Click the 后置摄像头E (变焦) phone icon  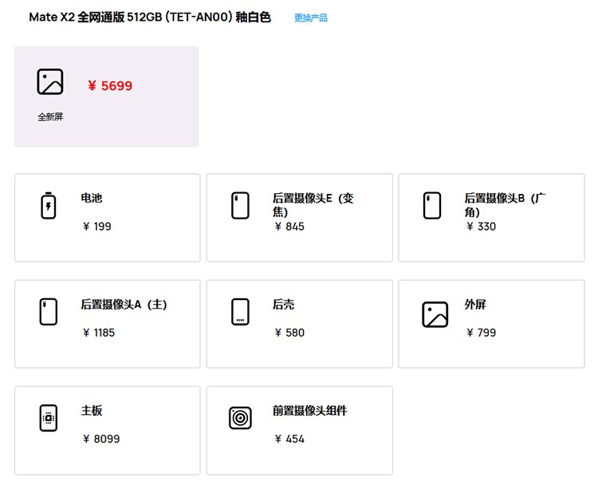click(x=240, y=206)
